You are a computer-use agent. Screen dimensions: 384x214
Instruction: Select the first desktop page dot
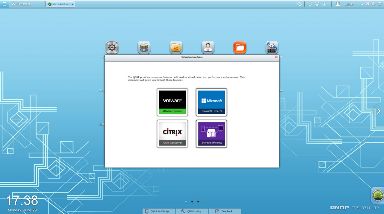[x=186, y=202]
